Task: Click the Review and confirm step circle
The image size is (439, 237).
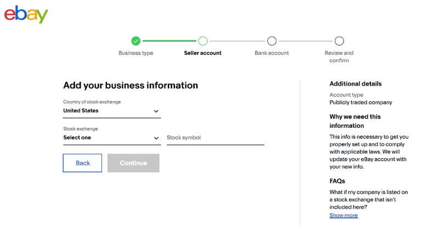Action: coord(339,41)
